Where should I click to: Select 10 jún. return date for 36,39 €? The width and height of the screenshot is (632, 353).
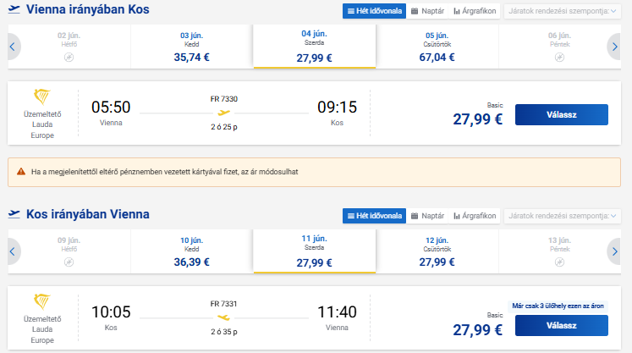coord(191,251)
